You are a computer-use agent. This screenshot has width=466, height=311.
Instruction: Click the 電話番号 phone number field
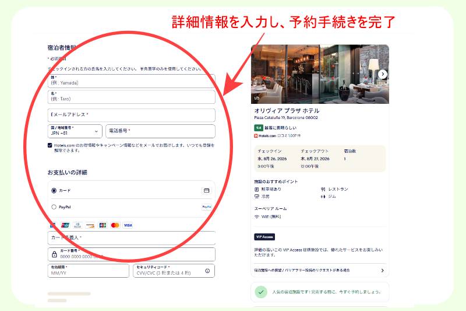pos(161,131)
